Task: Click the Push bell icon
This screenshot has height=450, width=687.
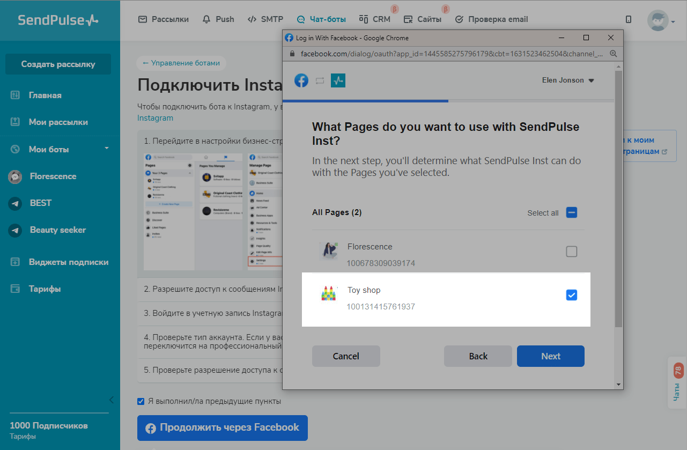Action: pyautogui.click(x=206, y=19)
